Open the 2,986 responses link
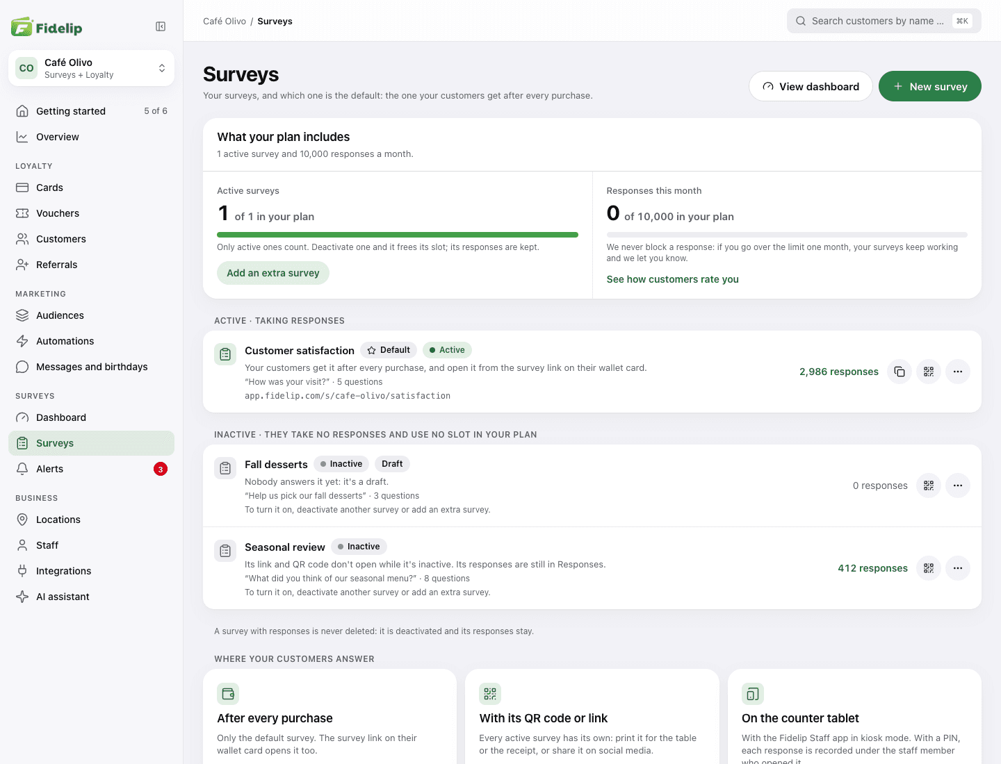 pos(839,372)
